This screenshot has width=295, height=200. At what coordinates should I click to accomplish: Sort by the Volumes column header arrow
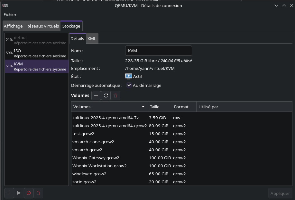click(x=143, y=107)
